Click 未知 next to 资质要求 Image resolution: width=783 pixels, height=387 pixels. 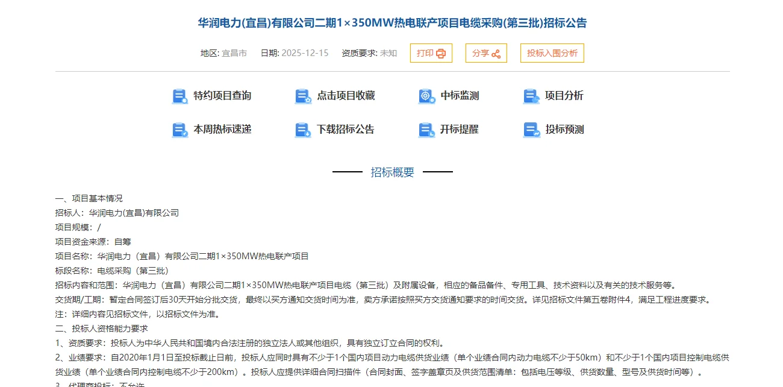coord(388,52)
